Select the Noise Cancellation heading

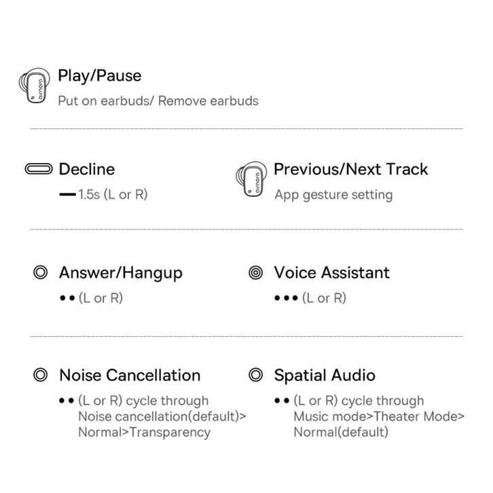click(x=130, y=375)
